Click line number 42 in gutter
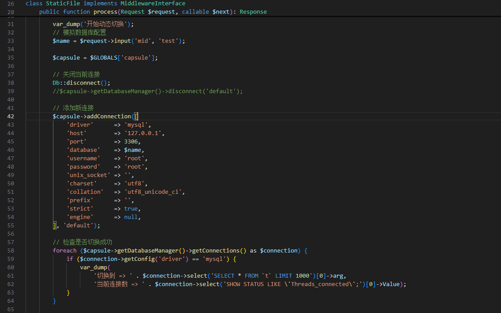The height and width of the screenshot is (313, 501). pos(11,117)
